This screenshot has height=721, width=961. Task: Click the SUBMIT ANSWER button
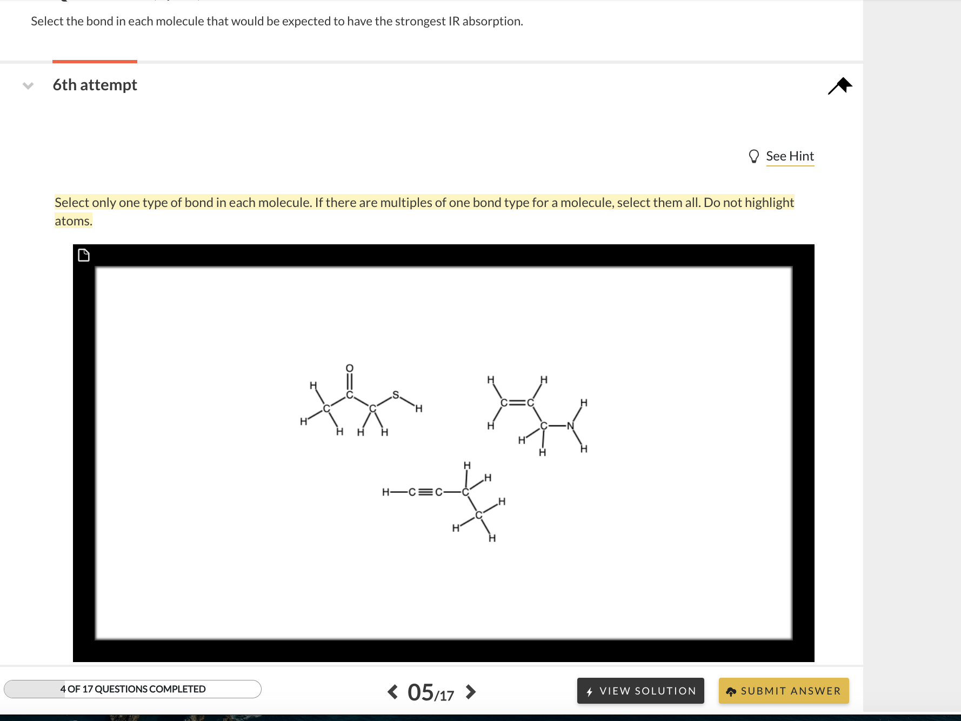pyautogui.click(x=783, y=691)
